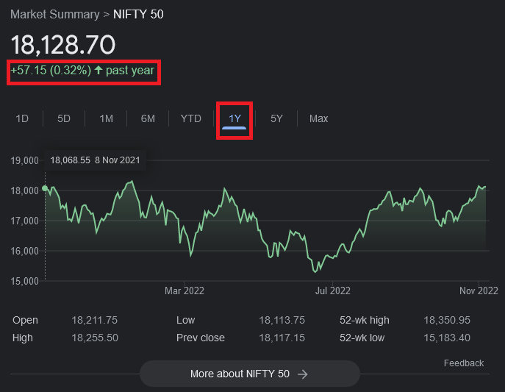The width and height of the screenshot is (505, 392).
Task: Switch chart to 6M range
Action: click(148, 118)
